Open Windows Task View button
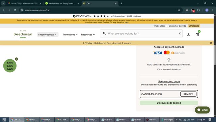 click(4, 120)
